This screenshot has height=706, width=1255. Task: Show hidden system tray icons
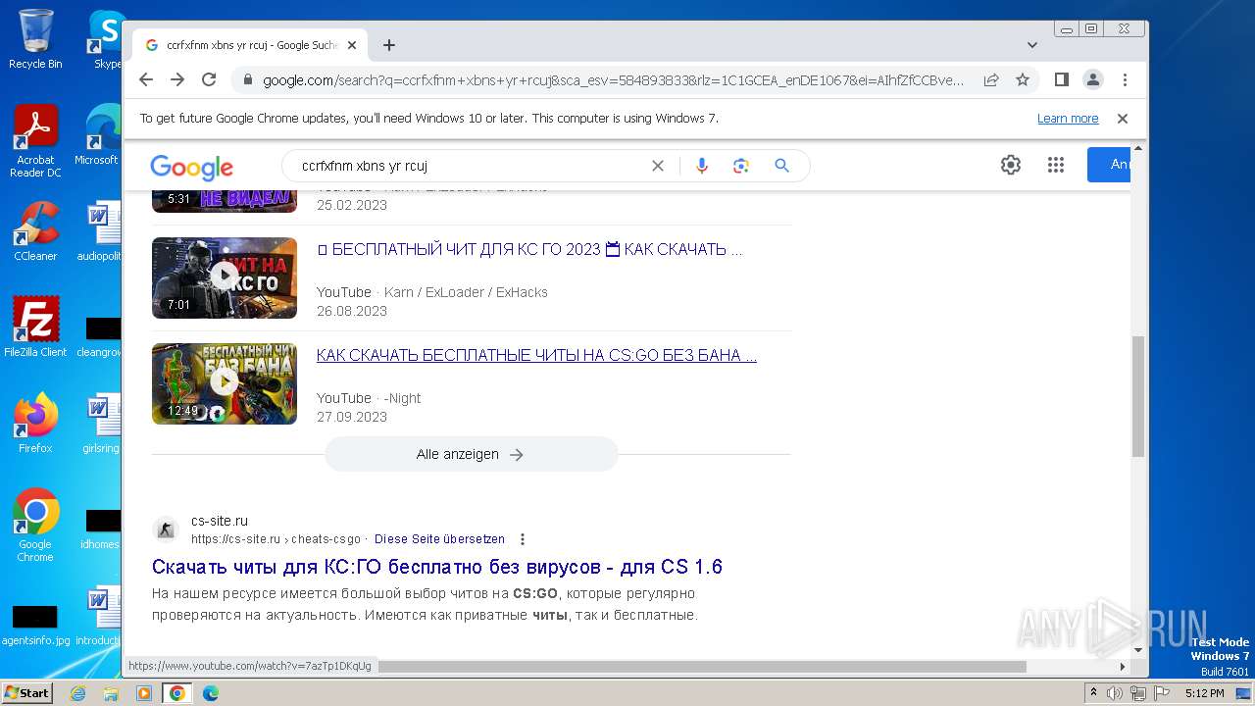pyautogui.click(x=1093, y=692)
